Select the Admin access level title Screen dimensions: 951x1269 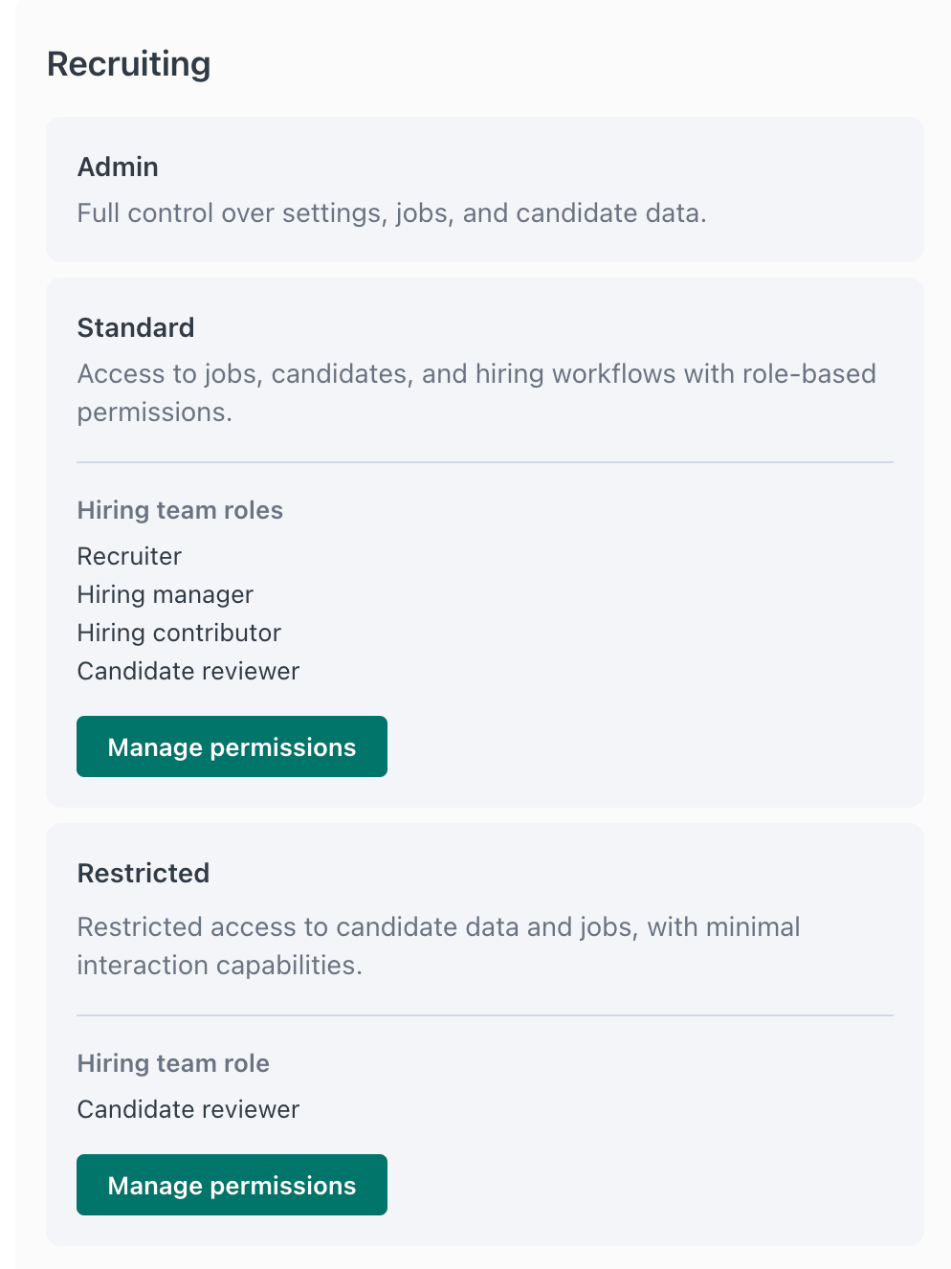pyautogui.click(x=118, y=167)
